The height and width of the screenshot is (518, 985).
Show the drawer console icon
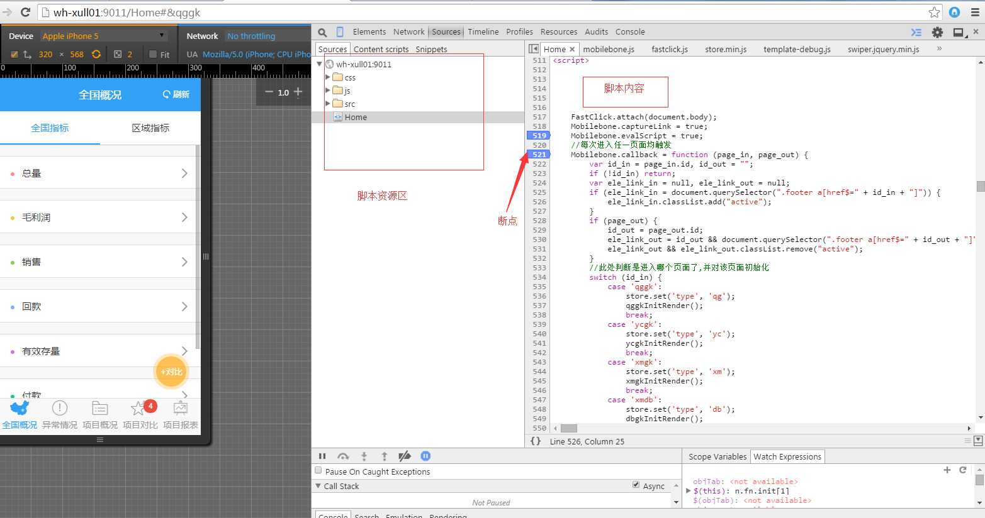916,32
